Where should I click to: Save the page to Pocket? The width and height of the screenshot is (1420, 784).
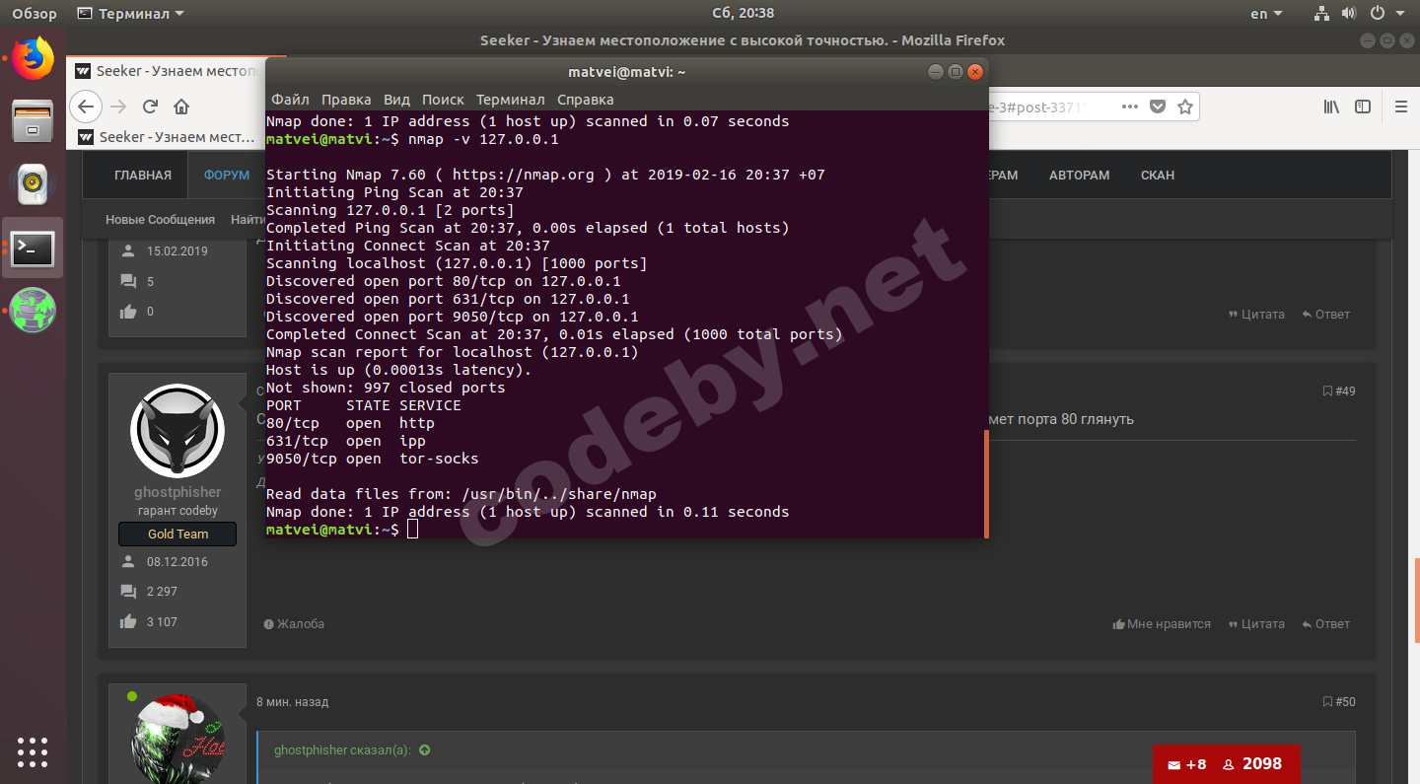1159,107
